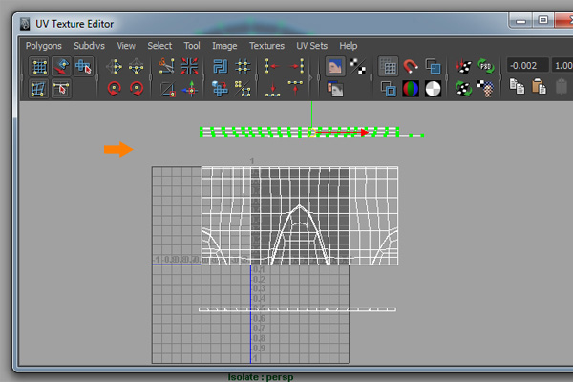
Task: Open the Subdivs menu
Action: coord(91,45)
